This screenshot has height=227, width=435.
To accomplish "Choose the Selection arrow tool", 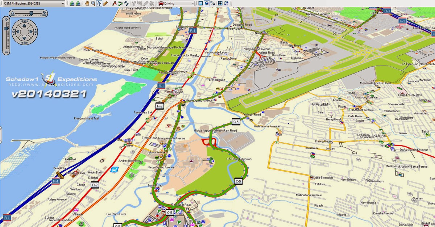I will point(99,3).
